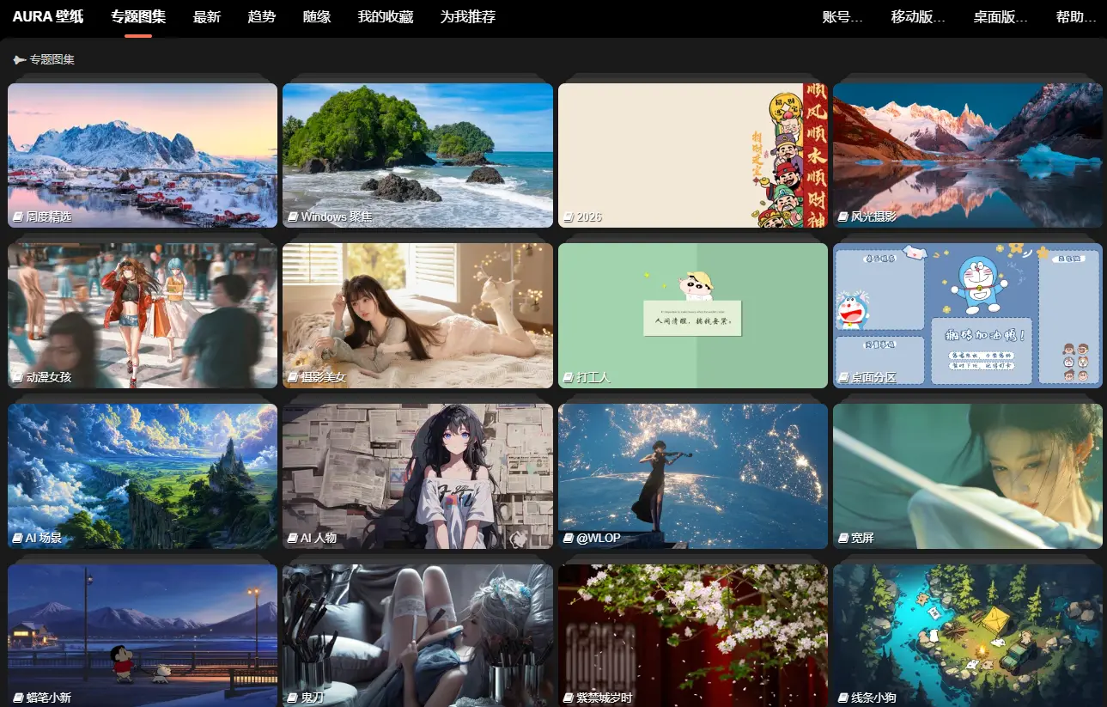This screenshot has height=707, width=1107.
Task: Open the 帮助 menu
Action: point(1076,16)
